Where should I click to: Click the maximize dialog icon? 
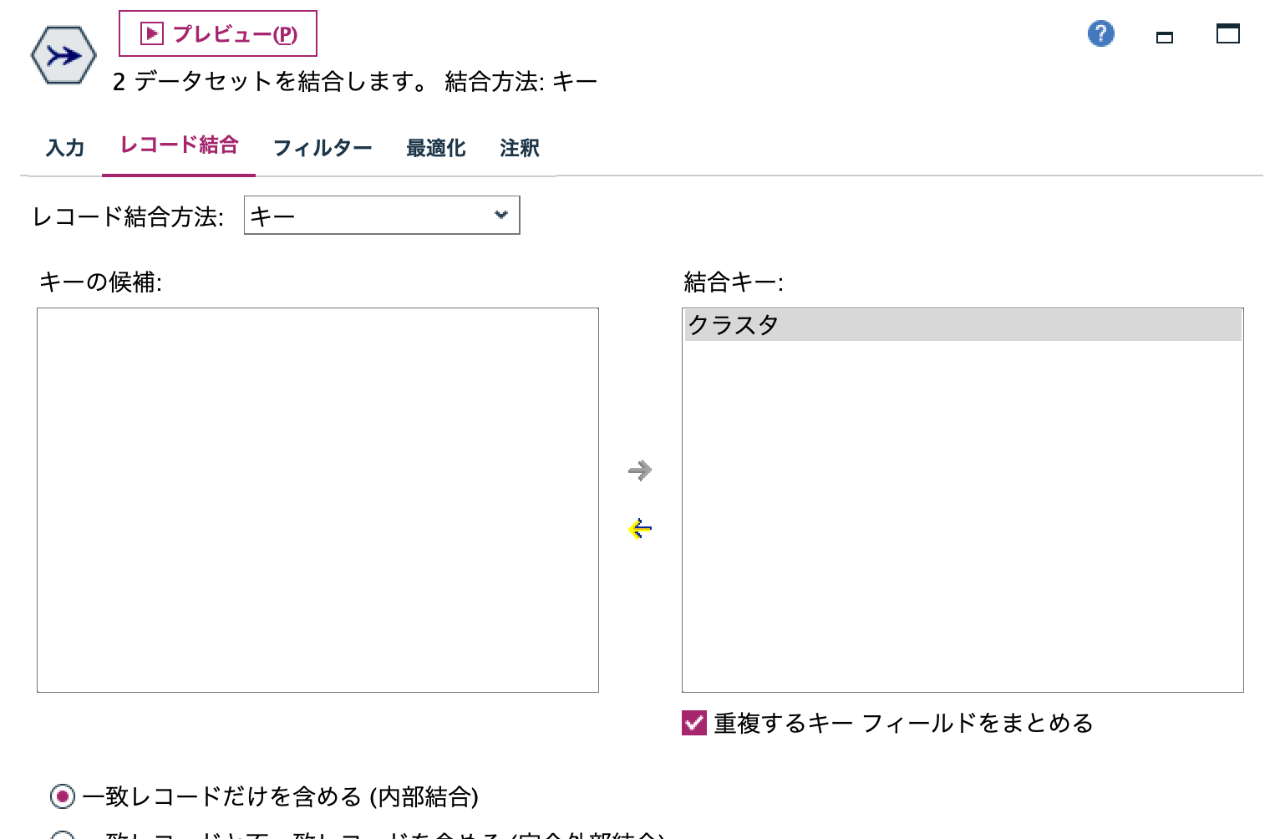pyautogui.click(x=1228, y=34)
